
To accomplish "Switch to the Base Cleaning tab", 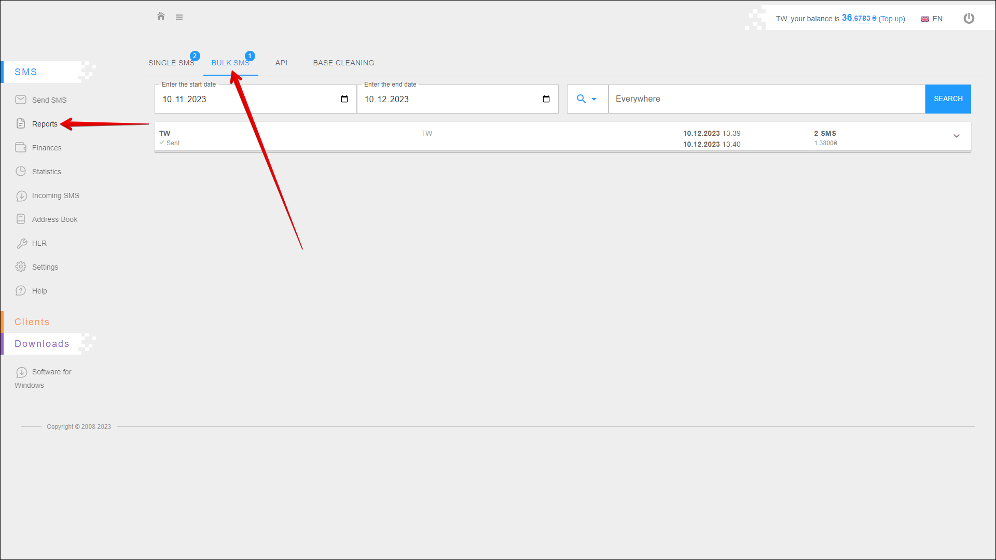I will pyautogui.click(x=343, y=63).
